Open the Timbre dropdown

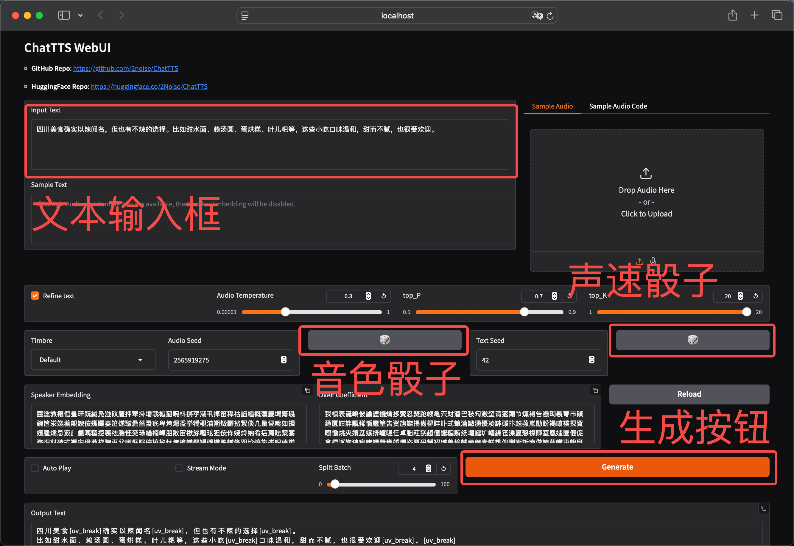pyautogui.click(x=93, y=360)
